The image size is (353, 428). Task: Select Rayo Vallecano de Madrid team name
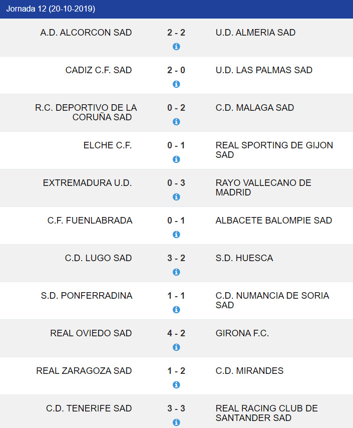click(x=263, y=187)
